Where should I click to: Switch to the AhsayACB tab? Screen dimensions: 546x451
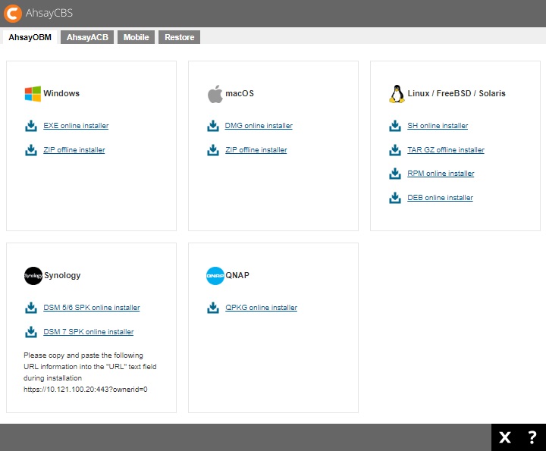coord(87,37)
